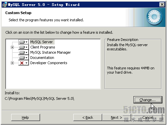Open the Developer Components install-state dropdown arrow
This screenshot has width=167, height=125.
point(26,63)
